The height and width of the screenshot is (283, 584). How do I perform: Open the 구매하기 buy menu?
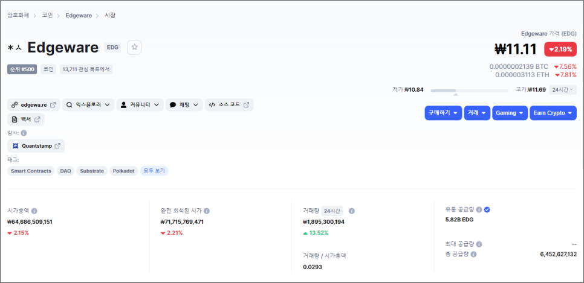443,113
